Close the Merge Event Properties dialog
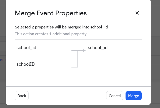 point(137,13)
